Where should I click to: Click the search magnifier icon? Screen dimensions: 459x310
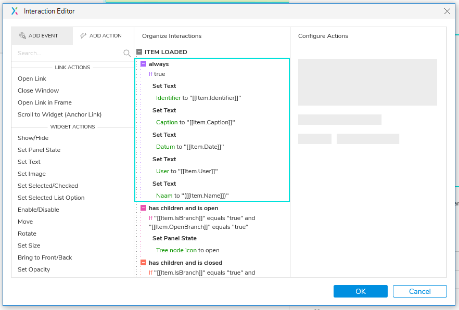127,53
